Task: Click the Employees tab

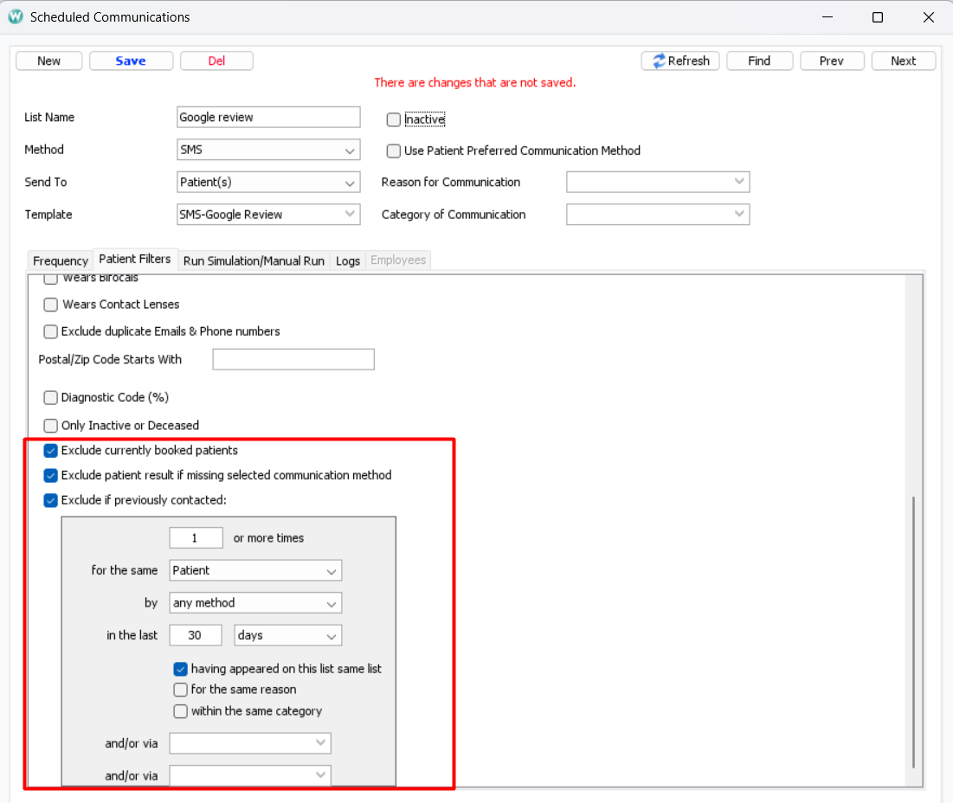Action: click(398, 260)
